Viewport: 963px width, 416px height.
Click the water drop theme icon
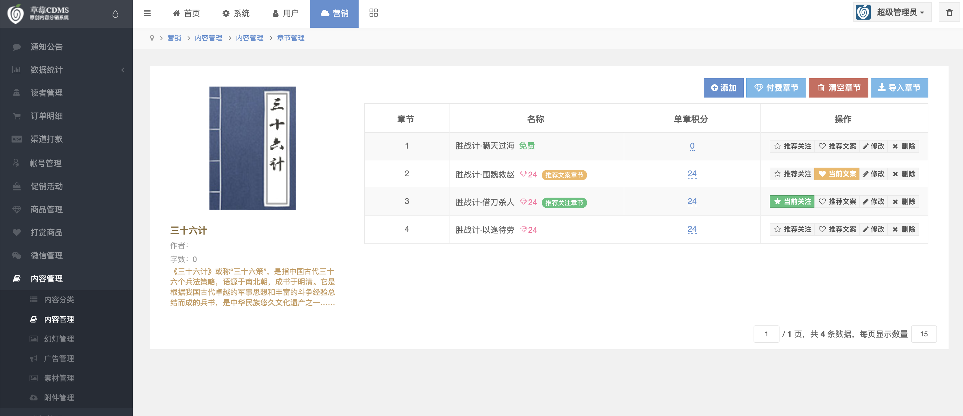[115, 14]
